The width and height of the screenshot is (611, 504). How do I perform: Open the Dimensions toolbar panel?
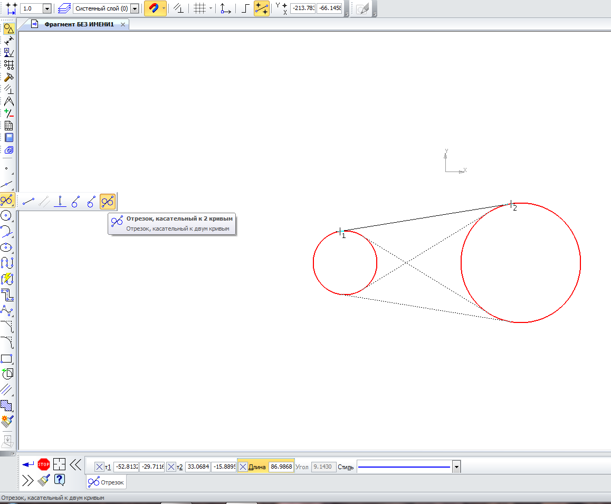point(8,41)
